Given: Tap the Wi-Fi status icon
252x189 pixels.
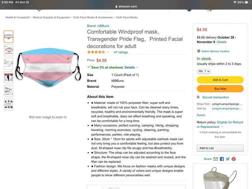Looking at the screenshot, I should 235,2.
